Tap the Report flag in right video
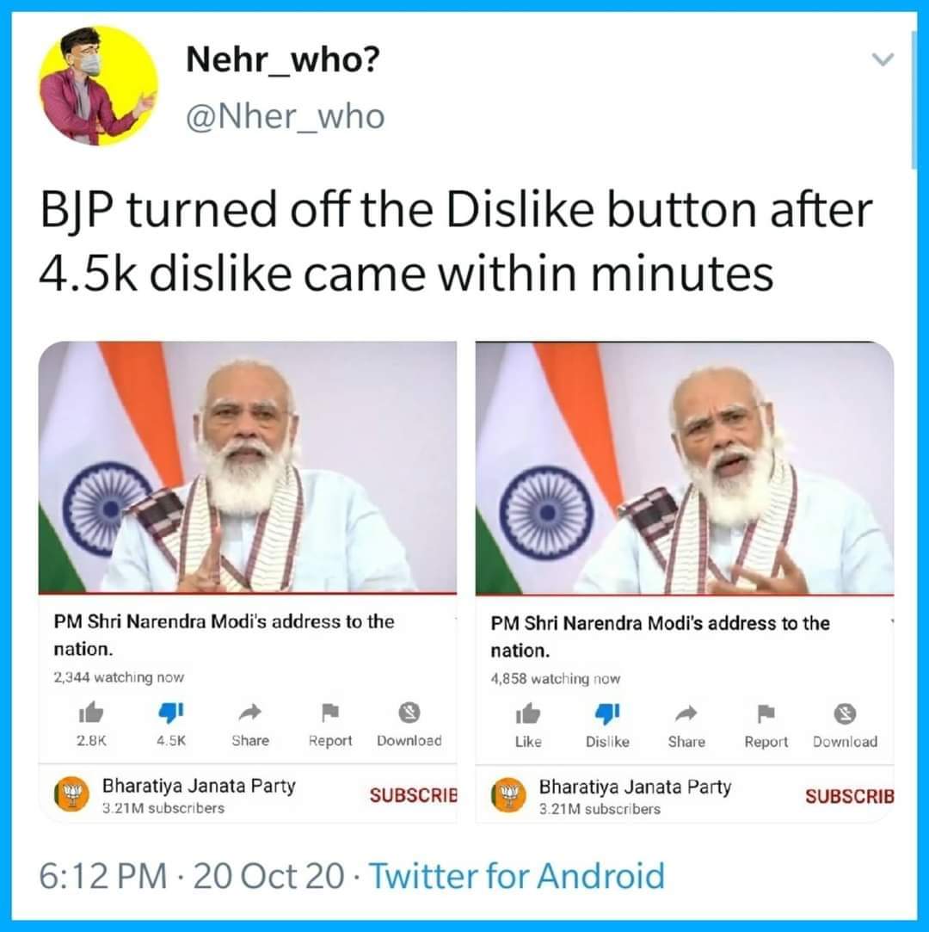929x932 pixels. [x=766, y=713]
